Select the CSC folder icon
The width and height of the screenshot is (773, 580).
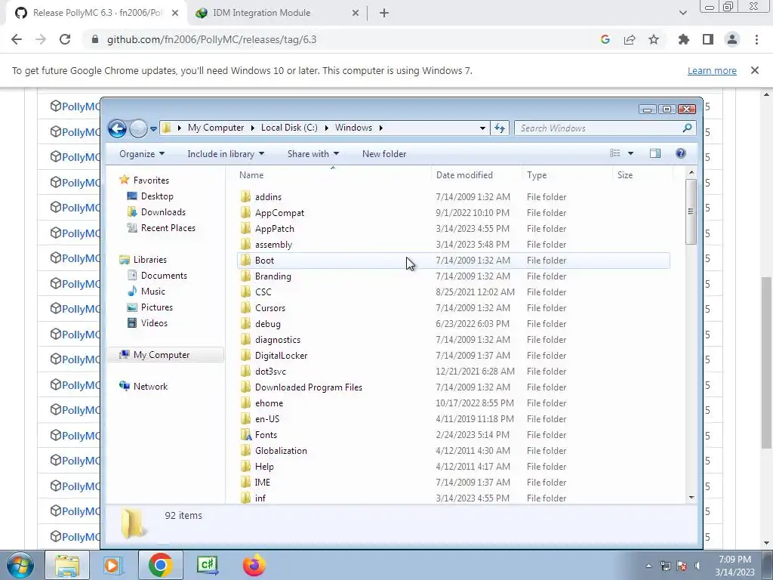[245, 292]
